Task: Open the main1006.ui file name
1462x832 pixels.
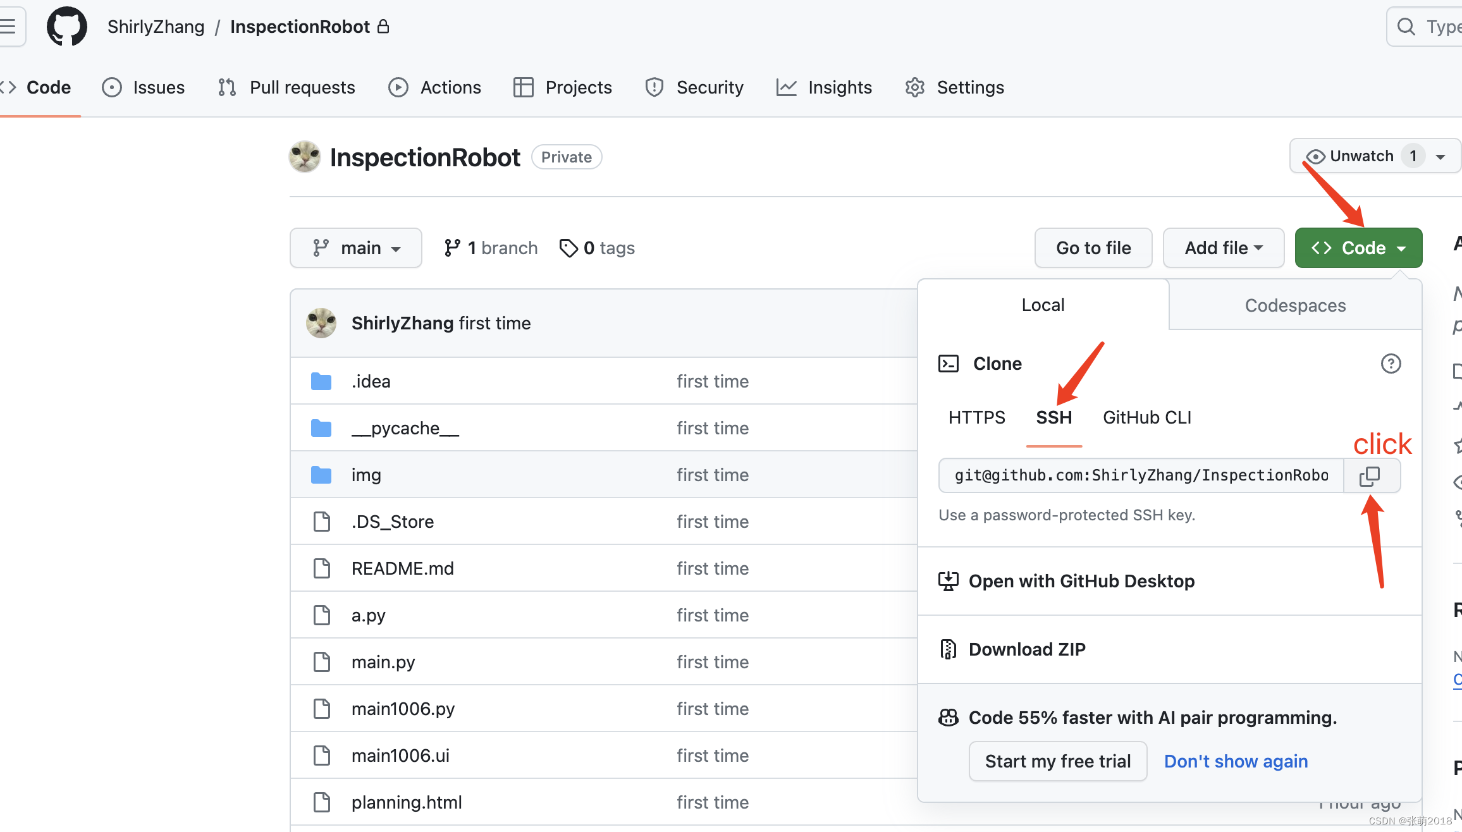Action: 400,756
